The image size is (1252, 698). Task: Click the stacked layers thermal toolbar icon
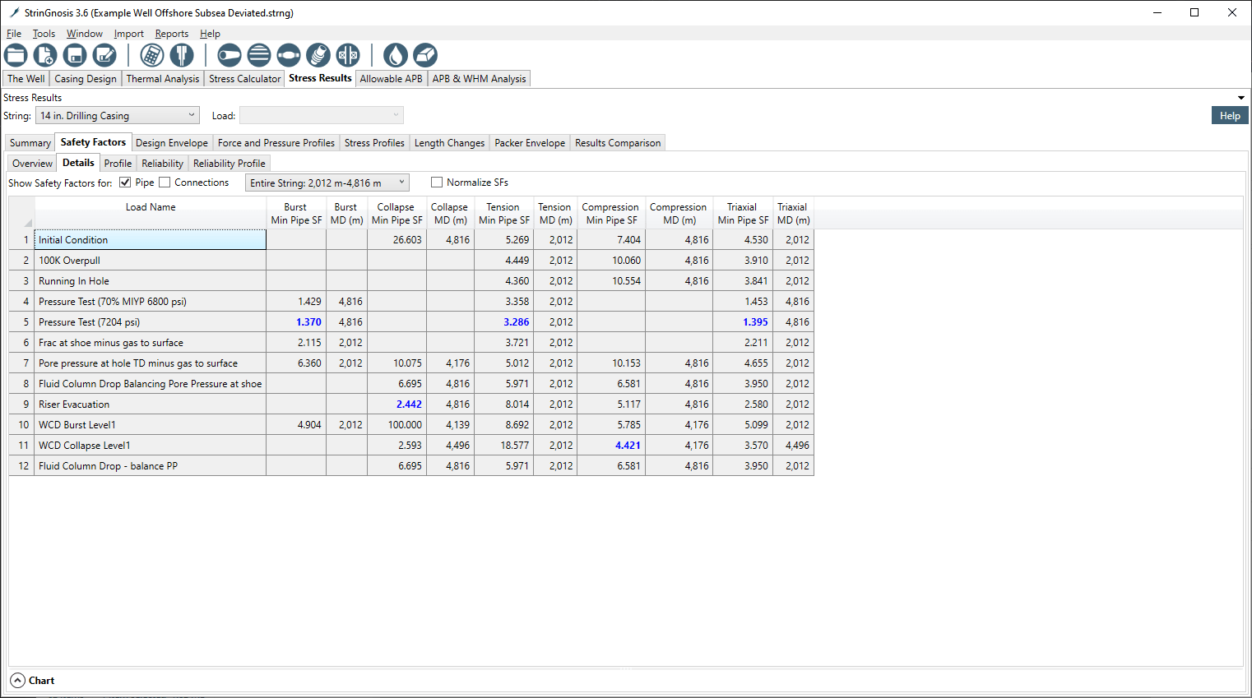pyautogui.click(x=258, y=55)
